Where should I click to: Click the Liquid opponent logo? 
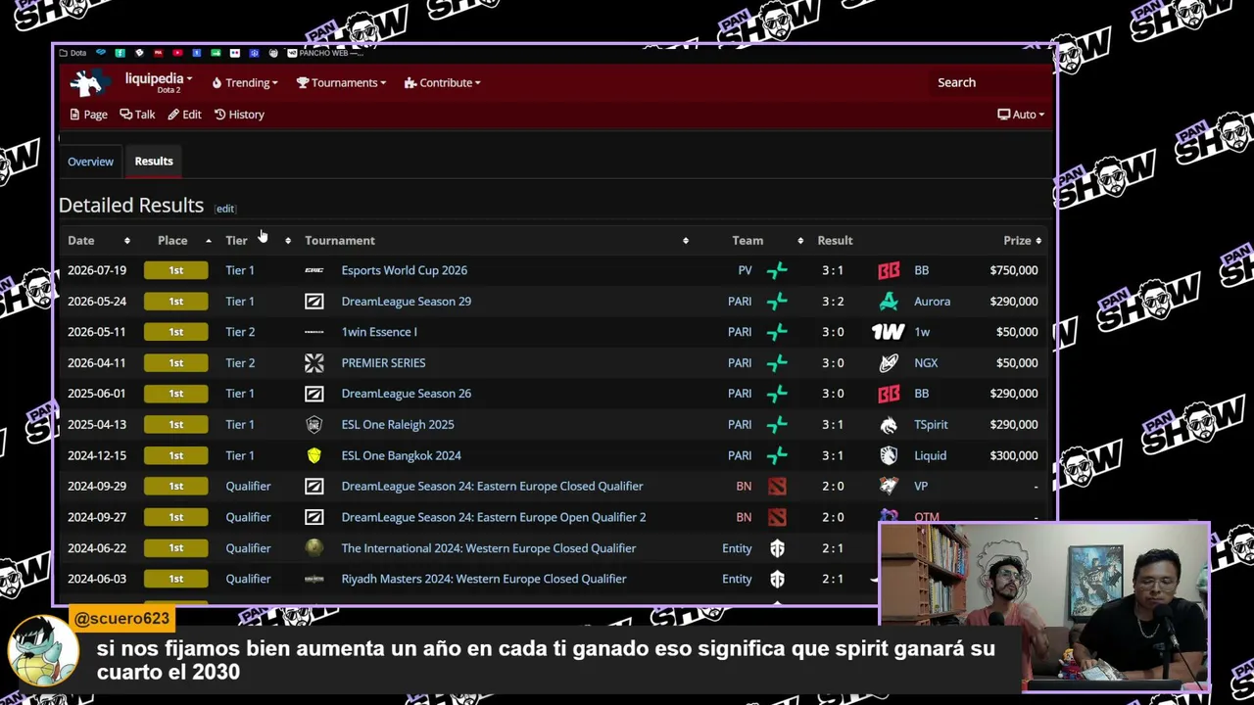tap(889, 455)
